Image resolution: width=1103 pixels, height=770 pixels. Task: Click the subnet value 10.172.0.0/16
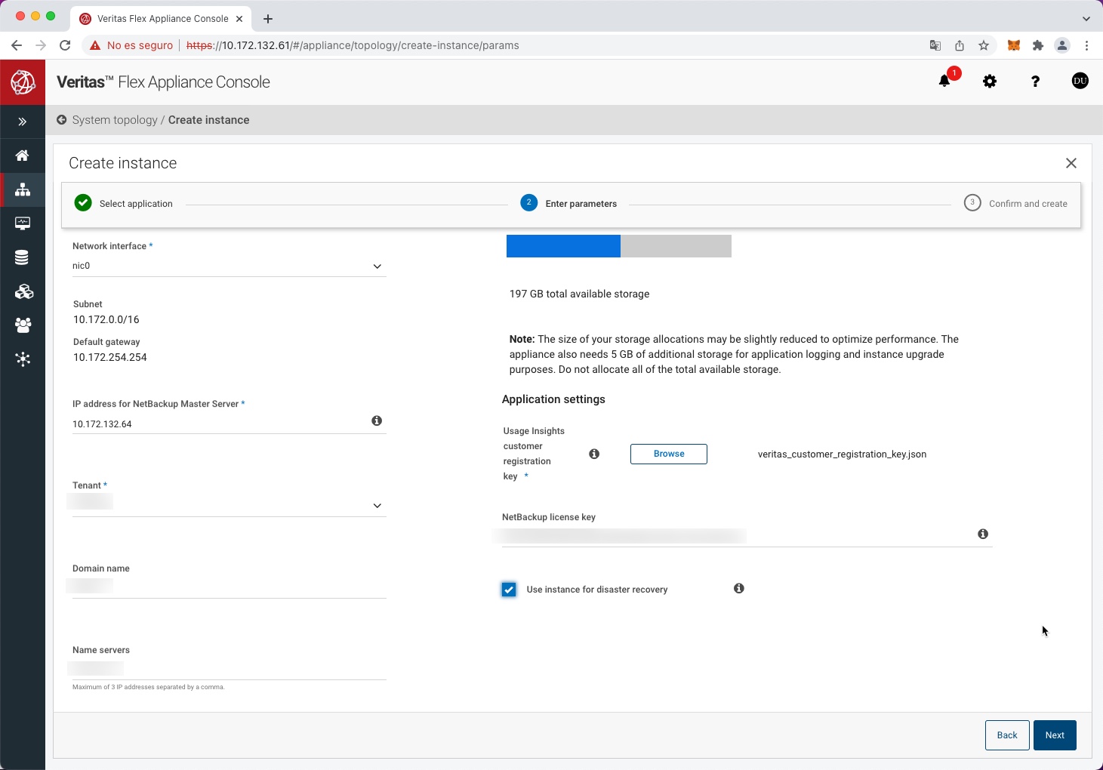click(x=106, y=319)
